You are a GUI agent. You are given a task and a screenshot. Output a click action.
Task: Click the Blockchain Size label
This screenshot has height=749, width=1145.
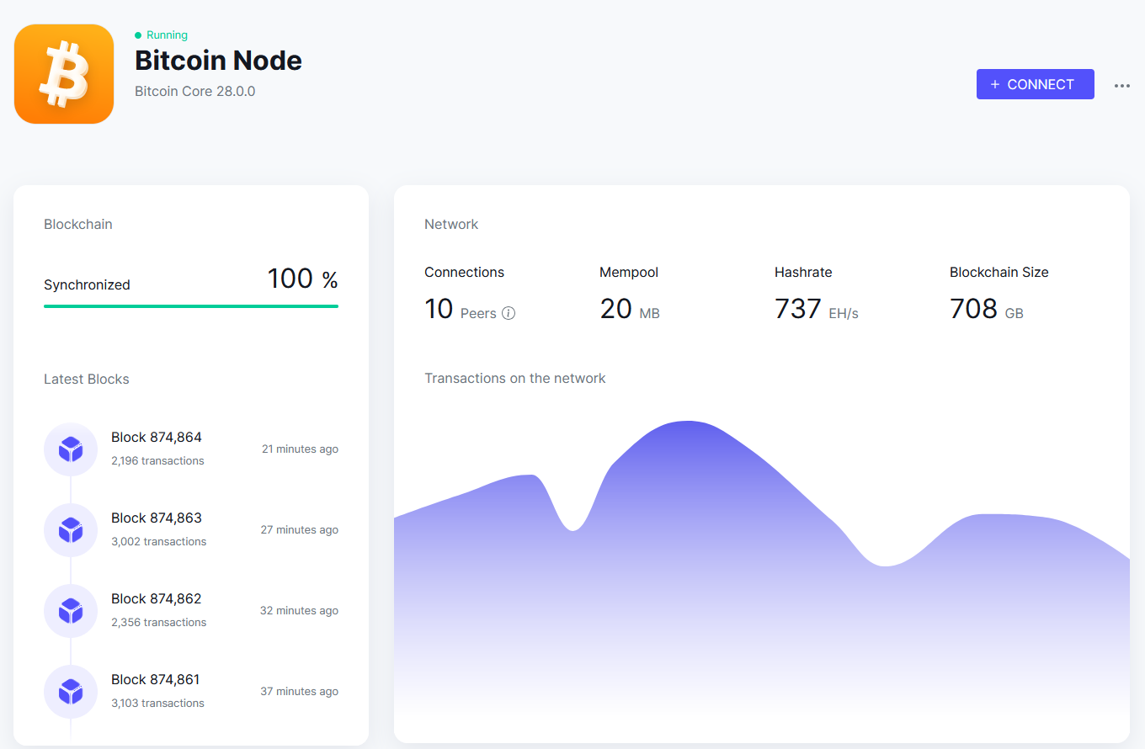point(999,273)
